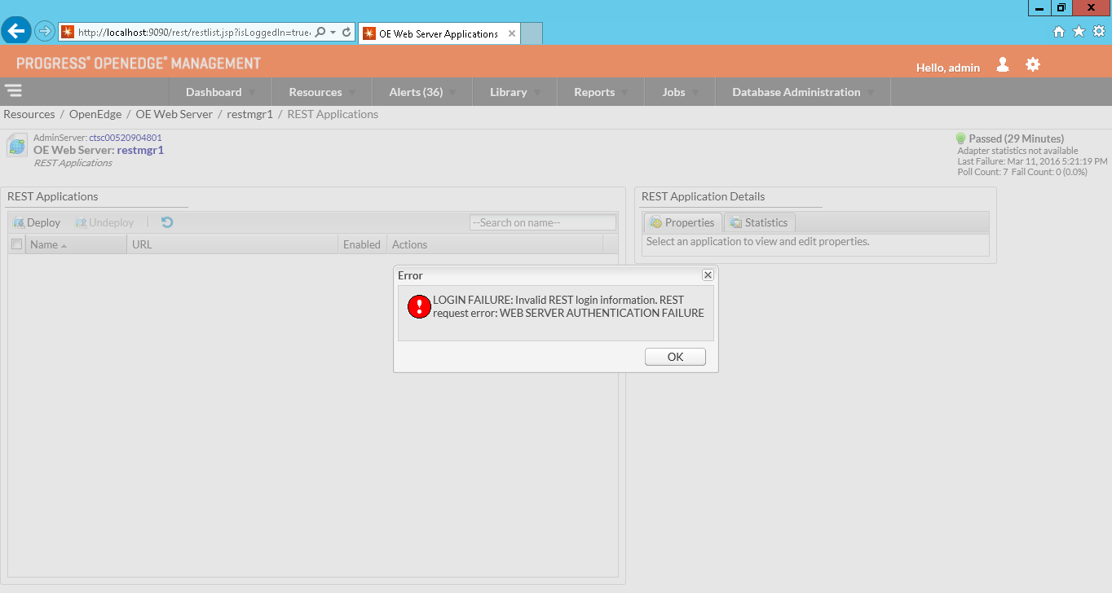Click the red error exclamation icon
This screenshot has width=1112, height=593.
pos(419,306)
